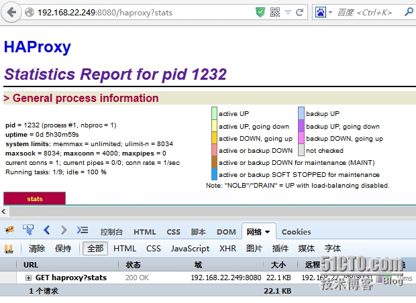Click the SOFT STOPPED blue legend swatch
The height and width of the screenshot is (303, 416).
tap(214, 174)
